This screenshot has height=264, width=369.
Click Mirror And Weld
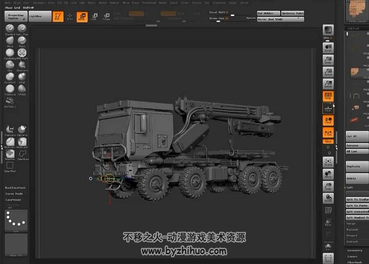[x=280, y=19]
